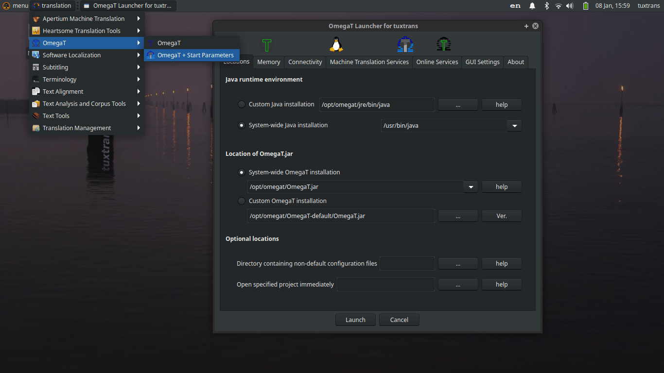This screenshot has width=664, height=373.
Task: Expand the Terminology submenu arrow
Action: 139,80
